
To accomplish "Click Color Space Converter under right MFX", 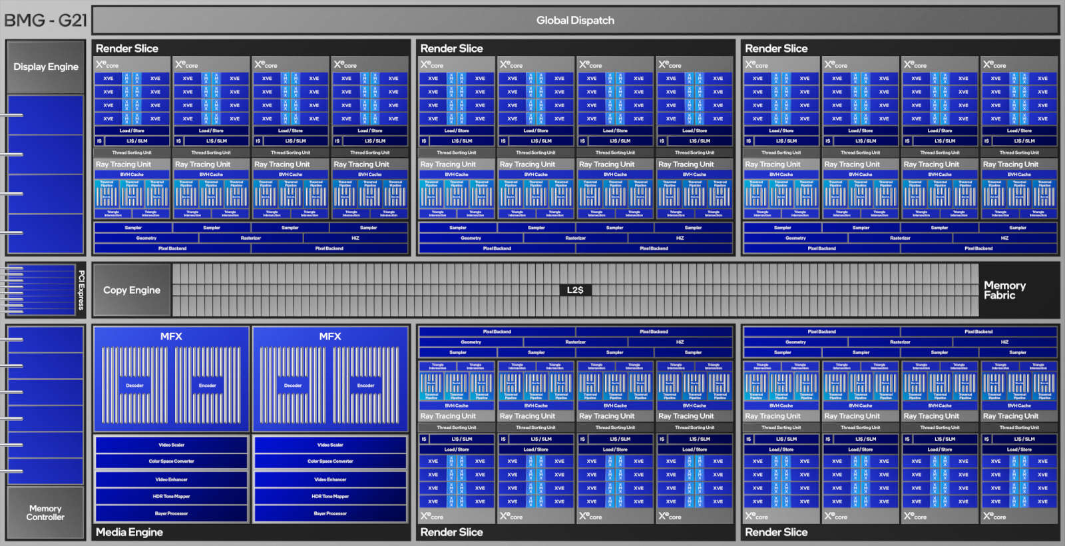I will pos(330,461).
